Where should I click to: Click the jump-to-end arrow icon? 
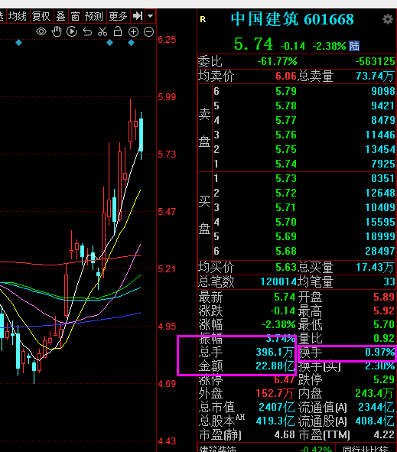pyautogui.click(x=138, y=16)
